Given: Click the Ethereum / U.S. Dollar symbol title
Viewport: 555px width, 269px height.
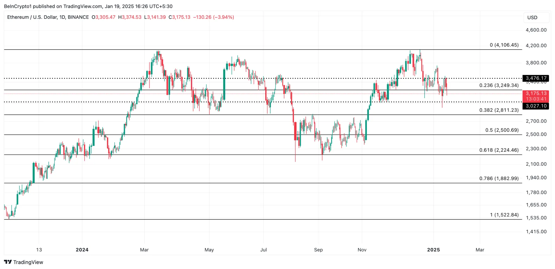Looking at the screenshot, I should tap(48, 17).
